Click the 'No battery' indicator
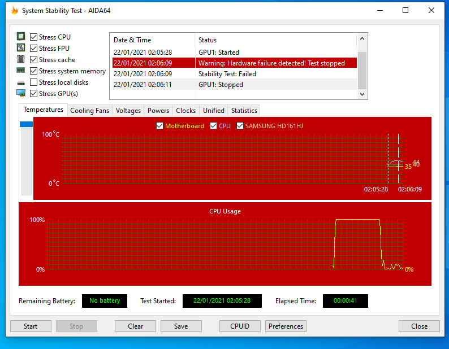This screenshot has height=349, width=449. [x=105, y=300]
